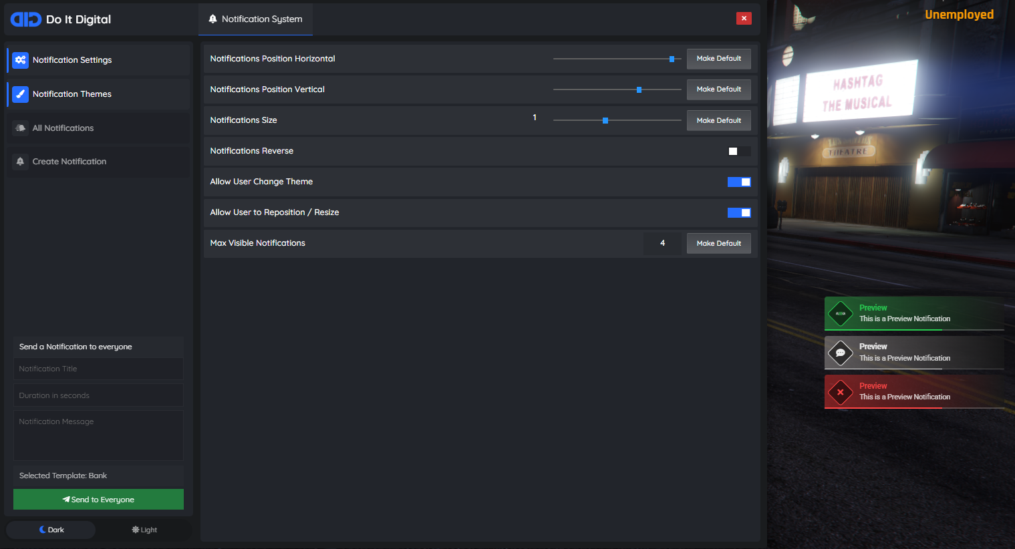Click the bell icon on Notification System tab

212,19
